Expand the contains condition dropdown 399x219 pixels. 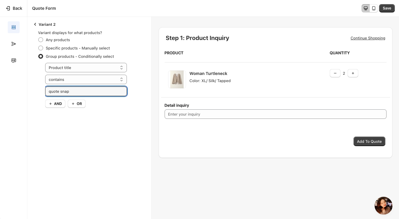[x=86, y=79]
